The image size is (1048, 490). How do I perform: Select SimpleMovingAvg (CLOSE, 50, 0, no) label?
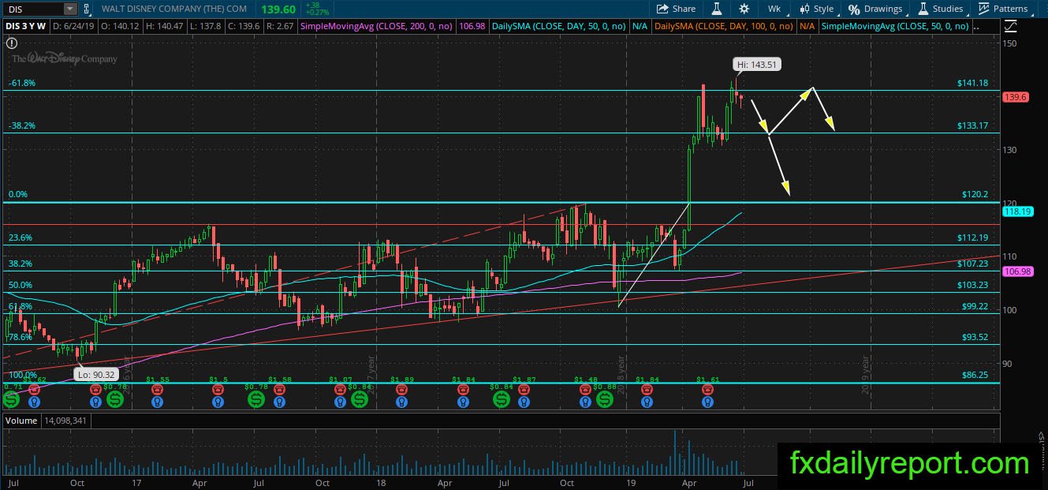point(896,26)
